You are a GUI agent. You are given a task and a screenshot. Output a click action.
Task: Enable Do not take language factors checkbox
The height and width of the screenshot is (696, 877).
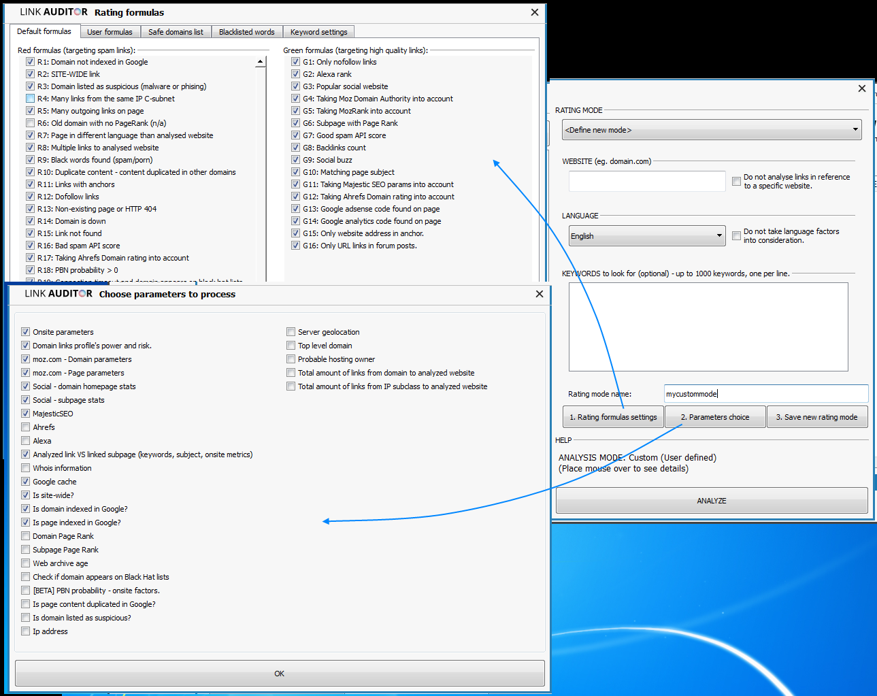736,235
